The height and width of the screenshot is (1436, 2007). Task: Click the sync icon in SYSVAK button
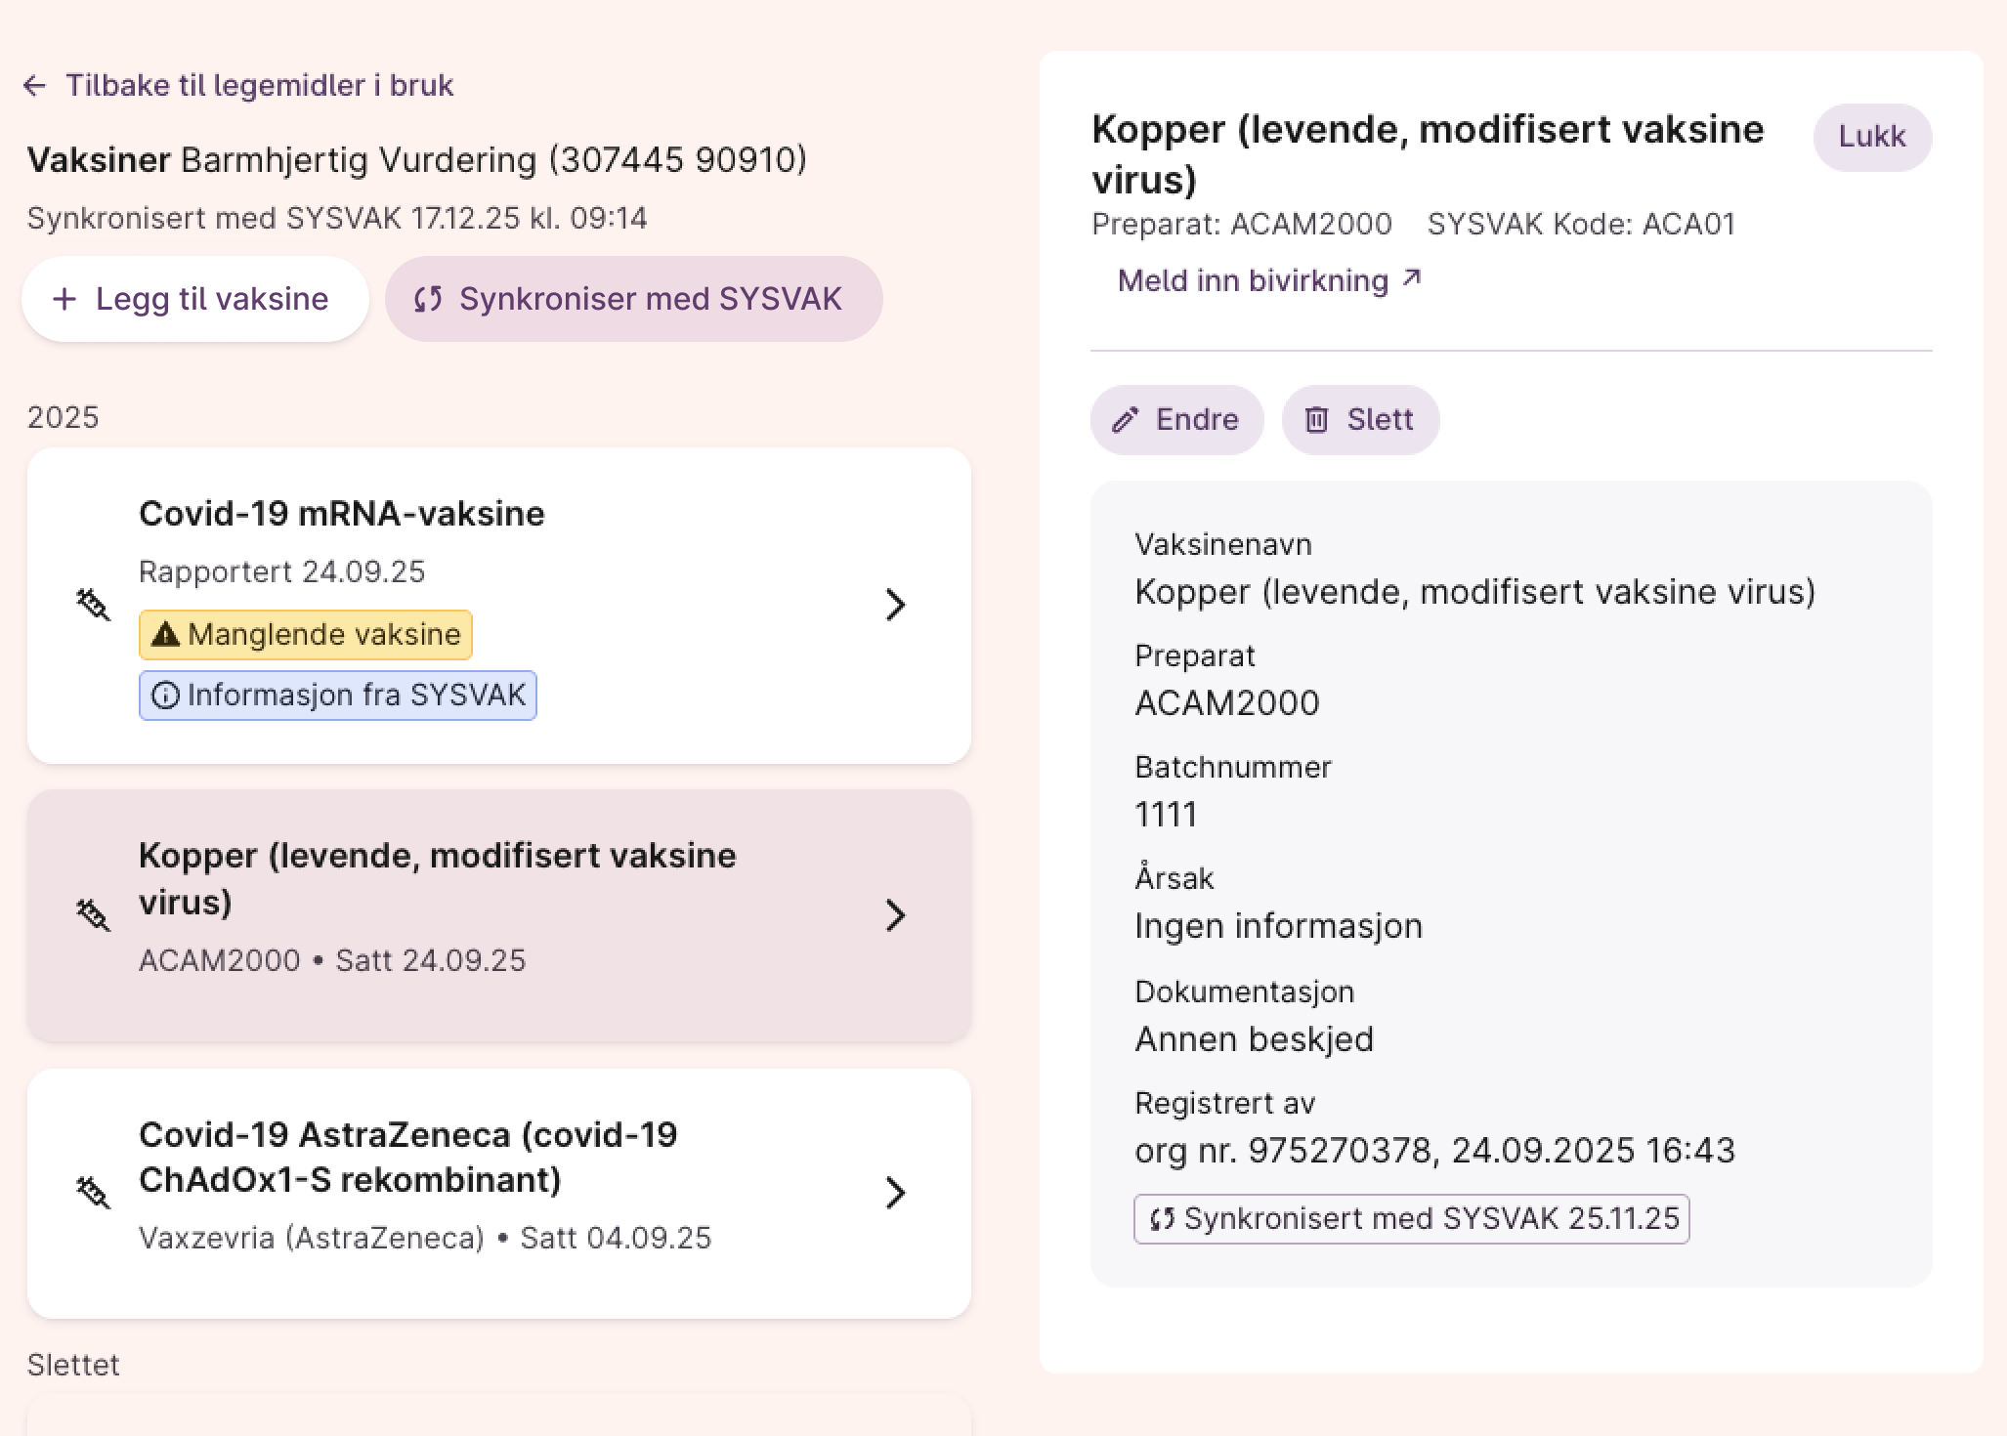428,299
